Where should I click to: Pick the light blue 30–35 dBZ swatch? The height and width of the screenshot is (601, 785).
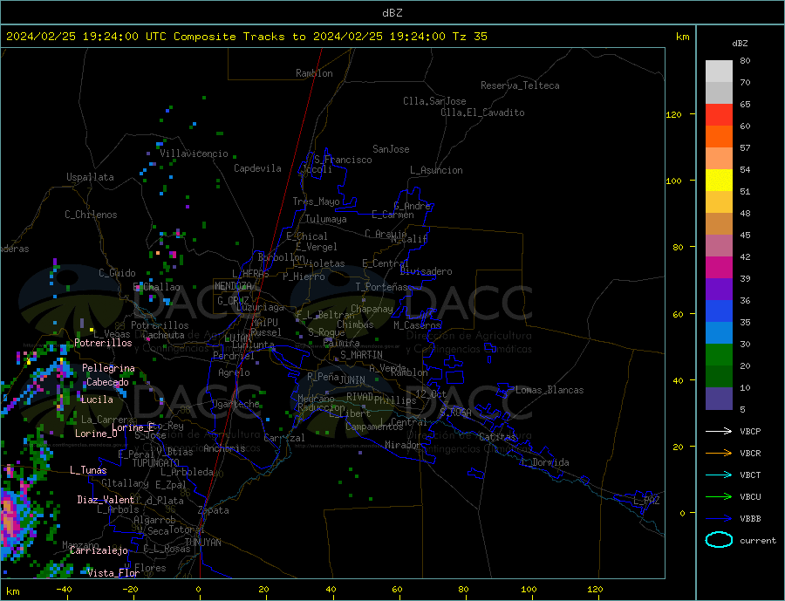tap(719, 333)
